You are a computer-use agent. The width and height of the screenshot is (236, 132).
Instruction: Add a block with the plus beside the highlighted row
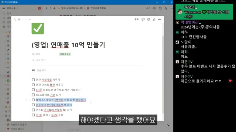[x=26, y=100]
